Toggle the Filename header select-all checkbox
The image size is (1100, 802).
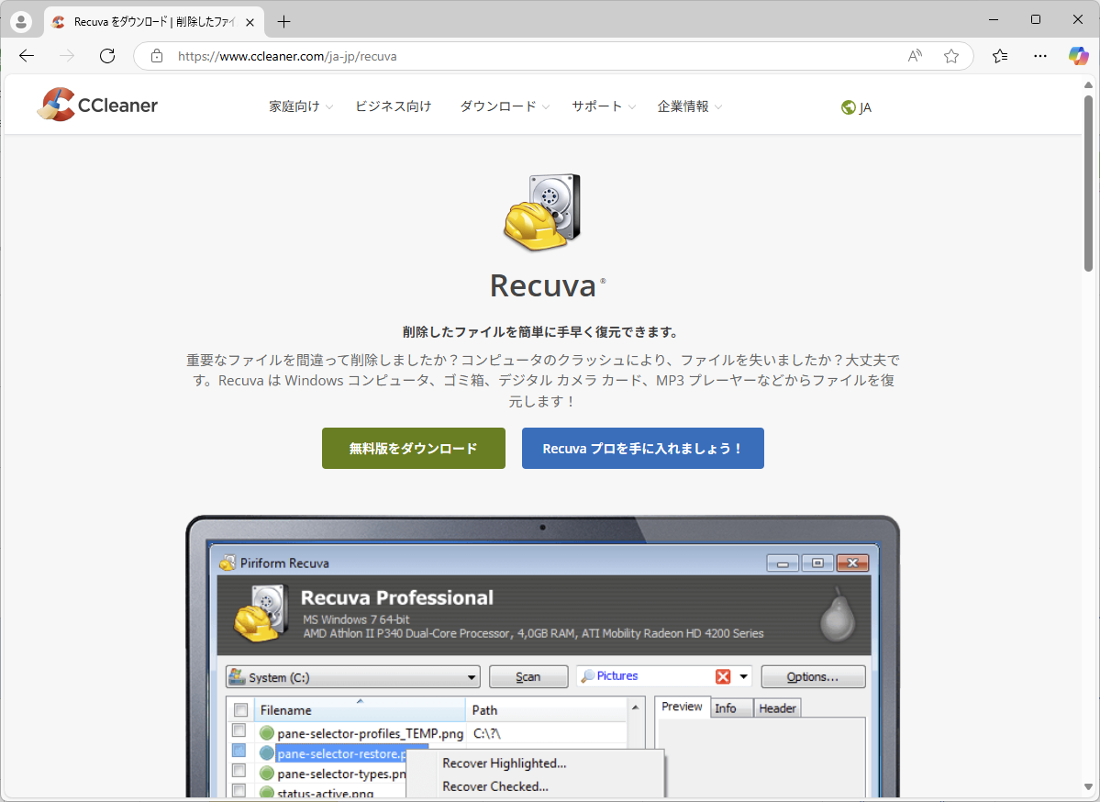tap(240, 709)
